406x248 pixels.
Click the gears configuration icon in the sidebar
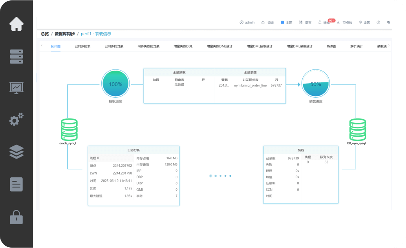16,119
